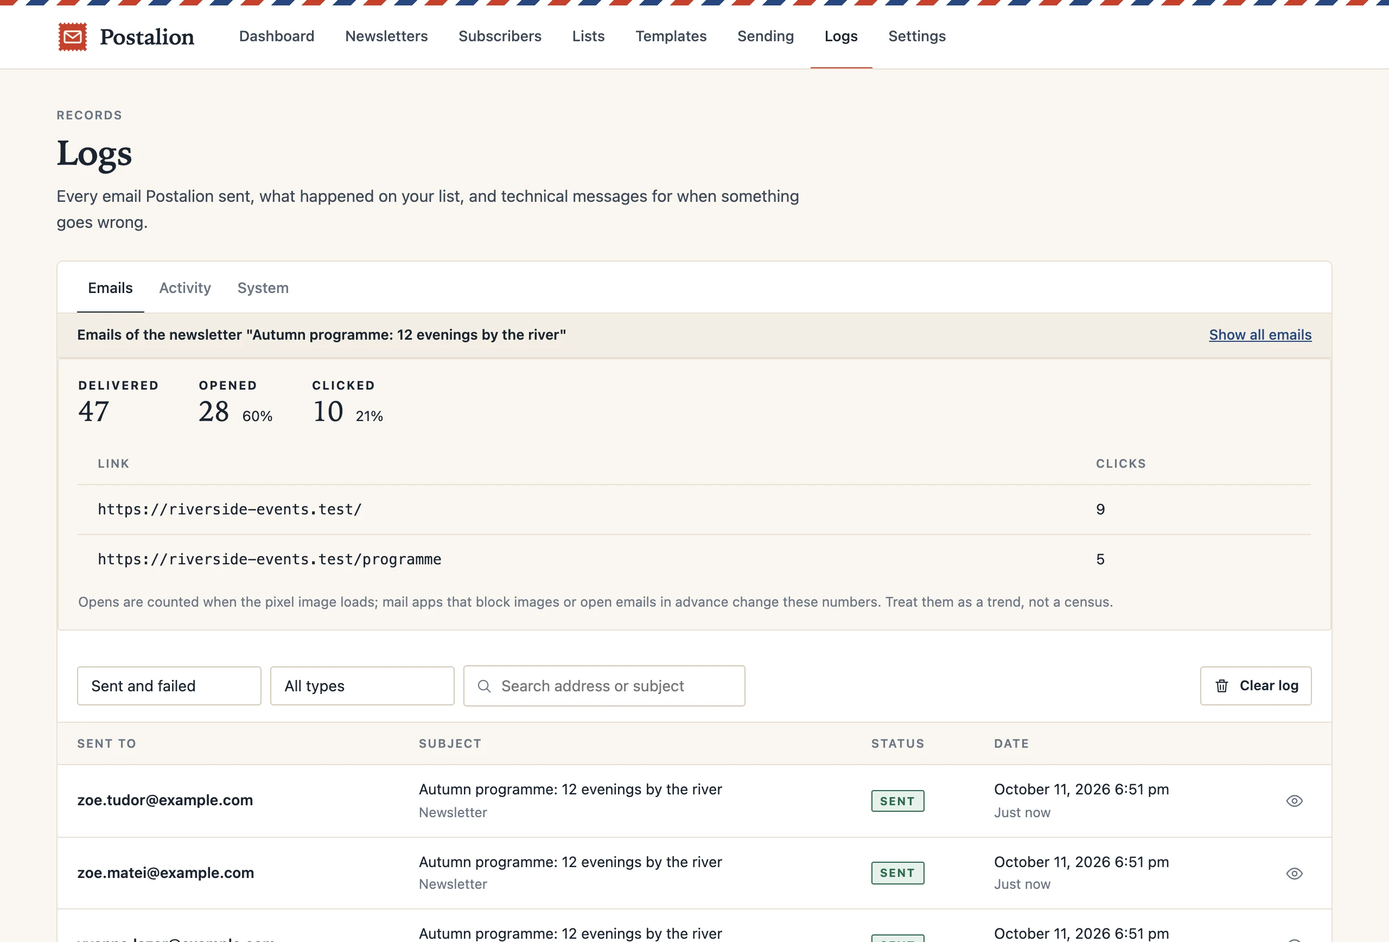The width and height of the screenshot is (1389, 942).
Task: Click the Delivered count 47
Action: [x=94, y=412]
